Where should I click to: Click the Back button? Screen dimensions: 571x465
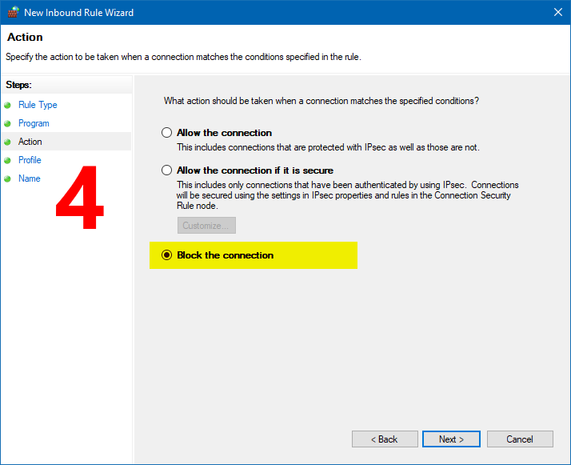click(x=385, y=439)
